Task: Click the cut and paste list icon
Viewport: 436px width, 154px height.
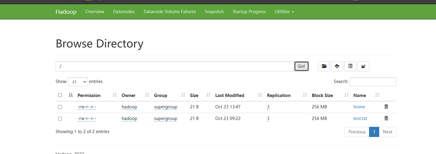Action: [350, 66]
